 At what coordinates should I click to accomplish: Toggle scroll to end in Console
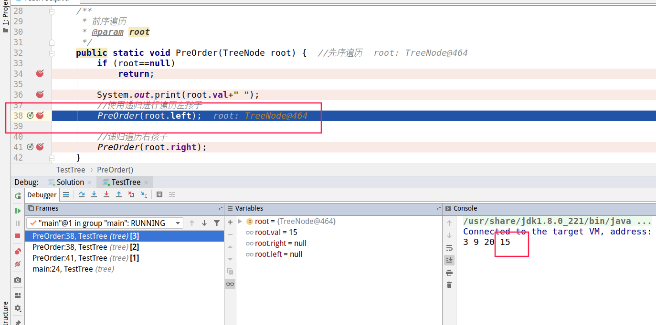click(449, 260)
